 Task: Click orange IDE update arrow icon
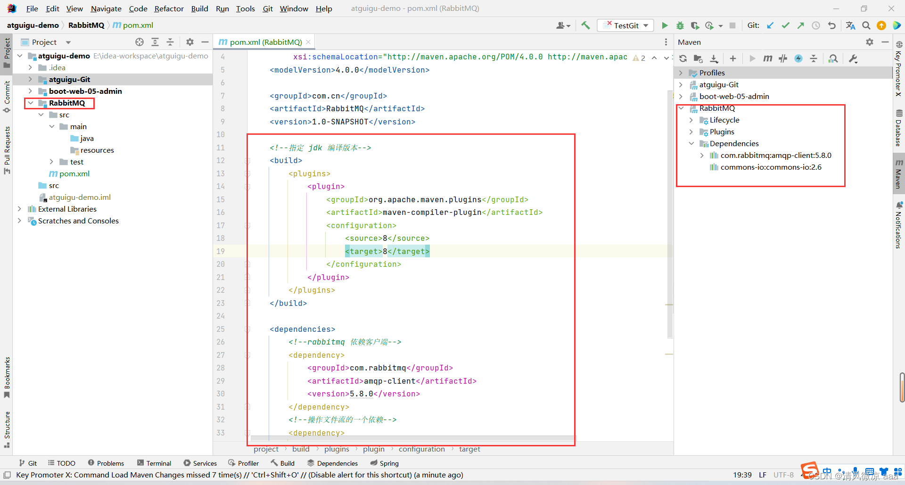tap(881, 25)
